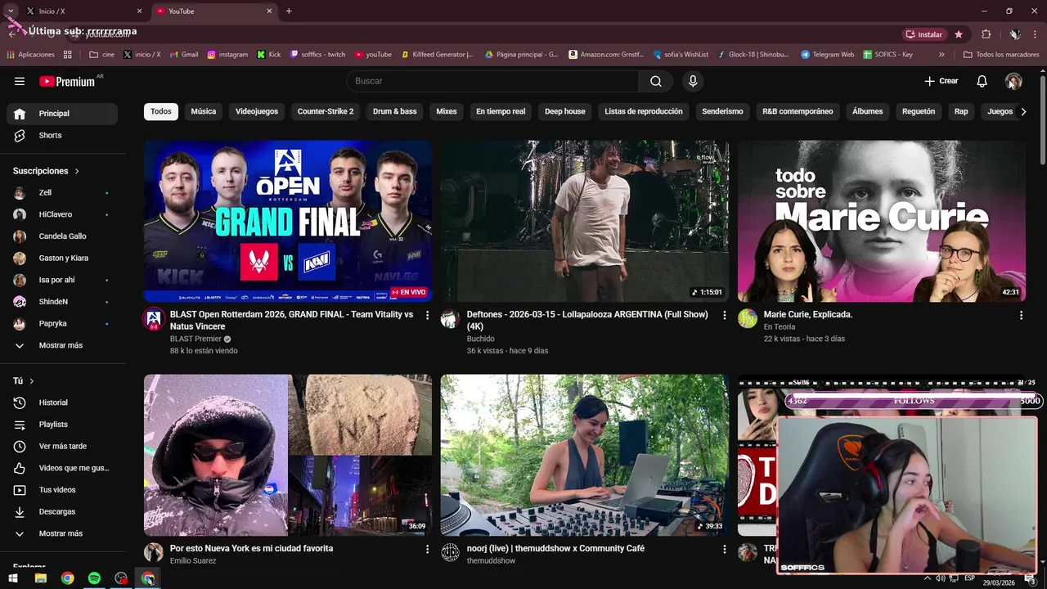Open the Chrome extensions puzzle icon
The image size is (1047, 589).
click(x=986, y=34)
